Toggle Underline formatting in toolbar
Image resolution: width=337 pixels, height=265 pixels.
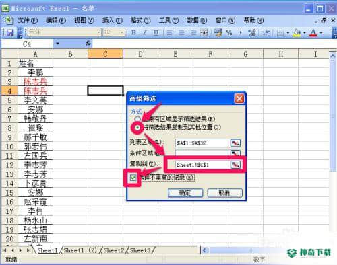pos(156,33)
